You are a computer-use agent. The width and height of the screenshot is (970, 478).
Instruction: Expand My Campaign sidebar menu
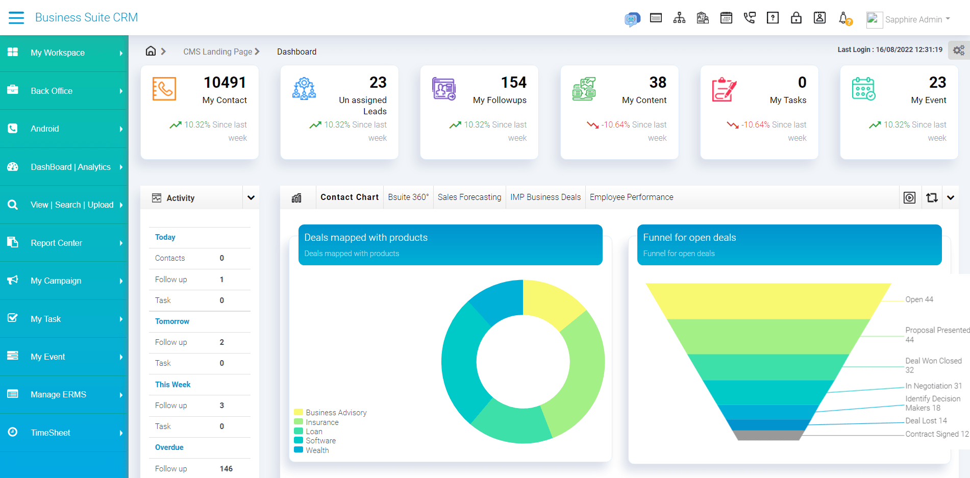pyautogui.click(x=64, y=281)
